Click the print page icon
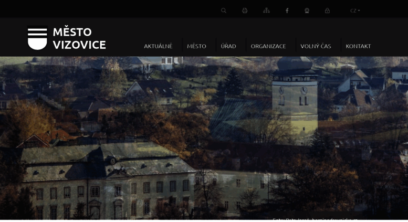The height and width of the screenshot is (222, 408). 245,10
